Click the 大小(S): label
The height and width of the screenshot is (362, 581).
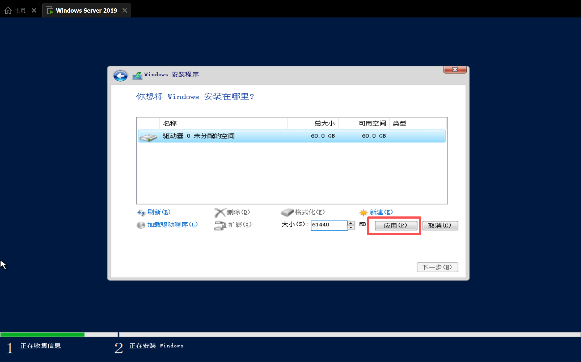pyautogui.click(x=295, y=224)
